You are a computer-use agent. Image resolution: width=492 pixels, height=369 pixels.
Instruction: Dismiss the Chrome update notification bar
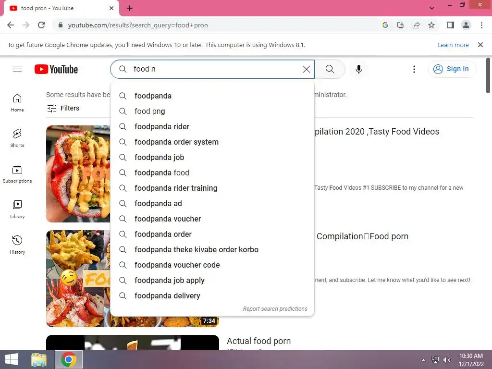[x=480, y=45]
